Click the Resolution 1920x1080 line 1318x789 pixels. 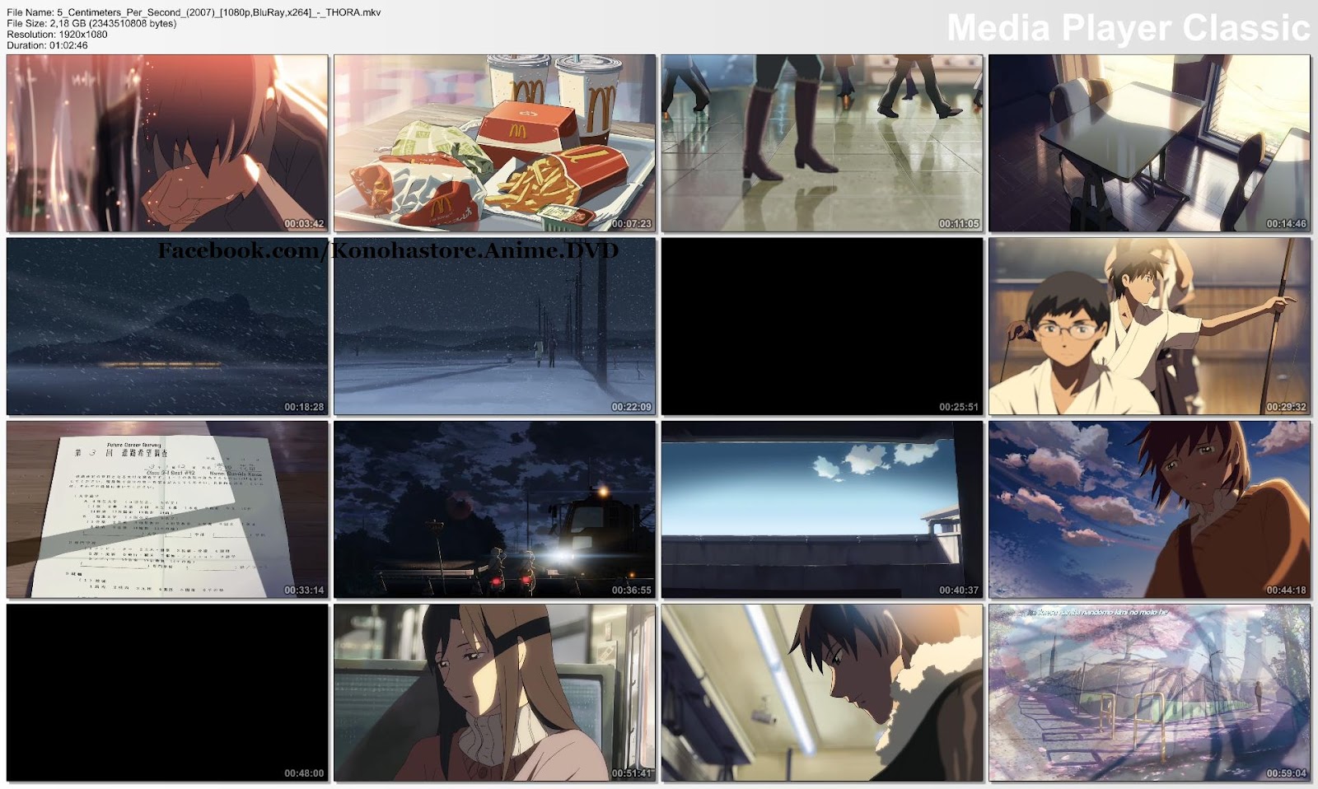[57, 35]
